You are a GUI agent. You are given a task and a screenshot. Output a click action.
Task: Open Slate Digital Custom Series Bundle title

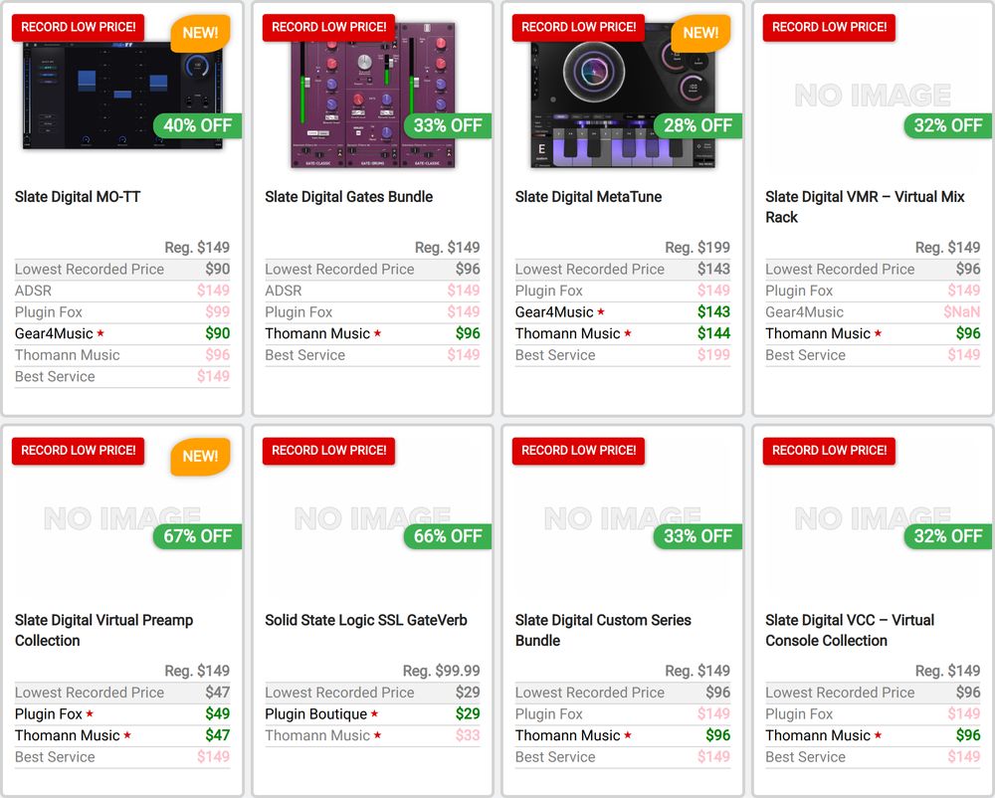[603, 630]
